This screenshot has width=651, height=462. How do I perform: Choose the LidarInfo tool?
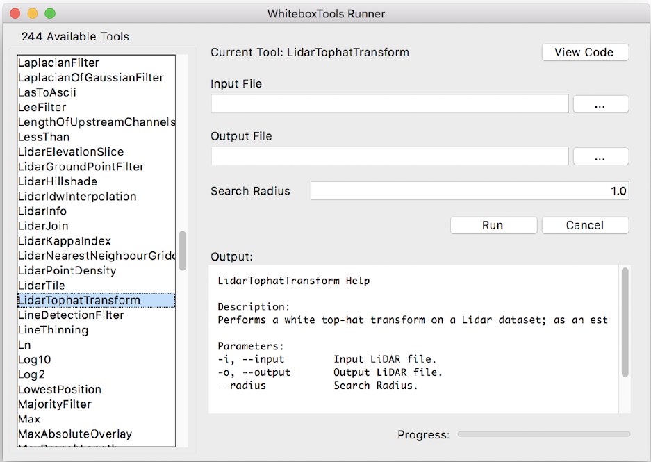pyautogui.click(x=96, y=211)
